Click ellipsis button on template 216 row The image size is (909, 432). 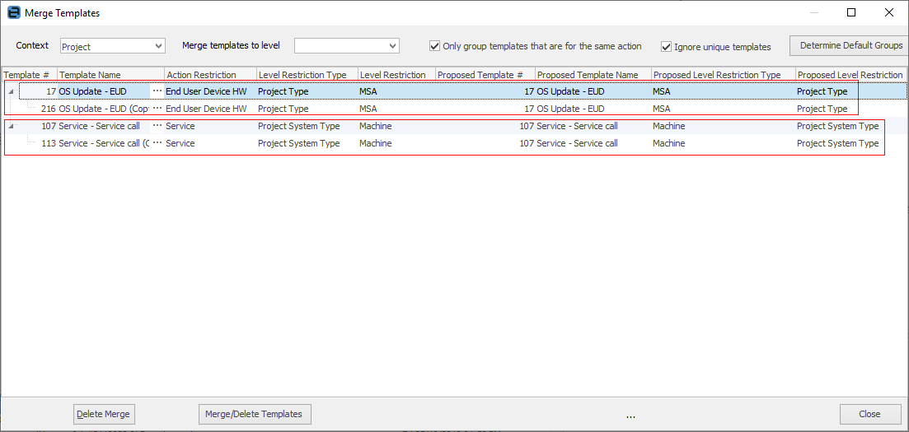[x=157, y=109]
